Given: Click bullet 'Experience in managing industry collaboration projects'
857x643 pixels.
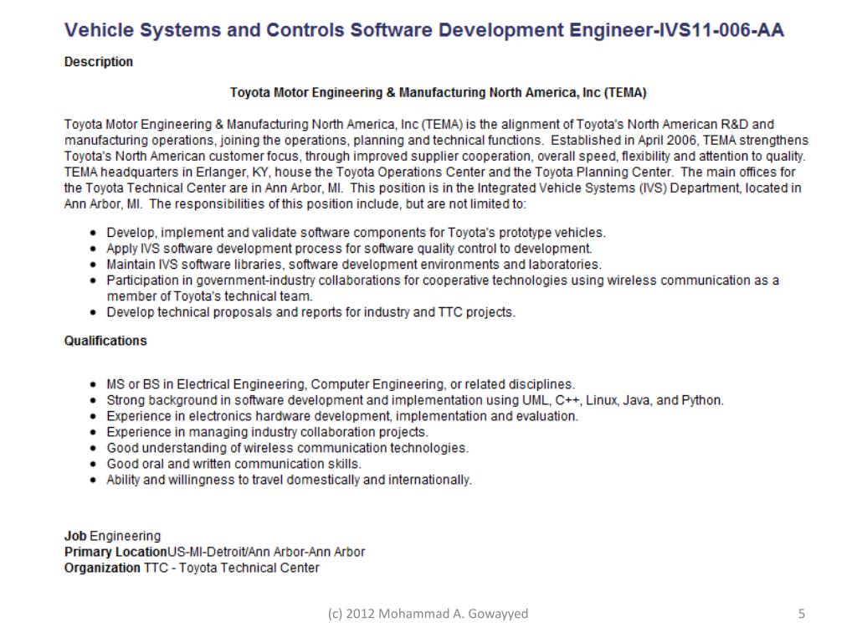Looking at the screenshot, I should pyautogui.click(x=267, y=432).
